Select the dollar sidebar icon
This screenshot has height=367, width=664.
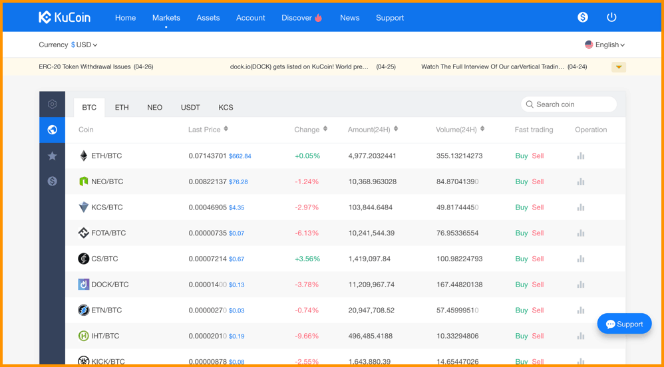tap(52, 181)
